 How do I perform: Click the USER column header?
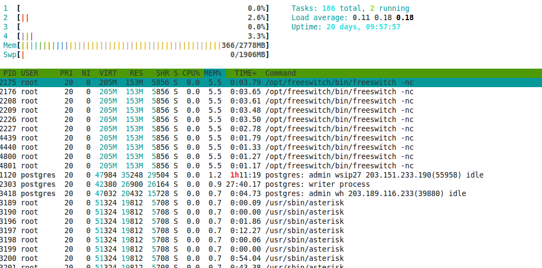coord(29,73)
